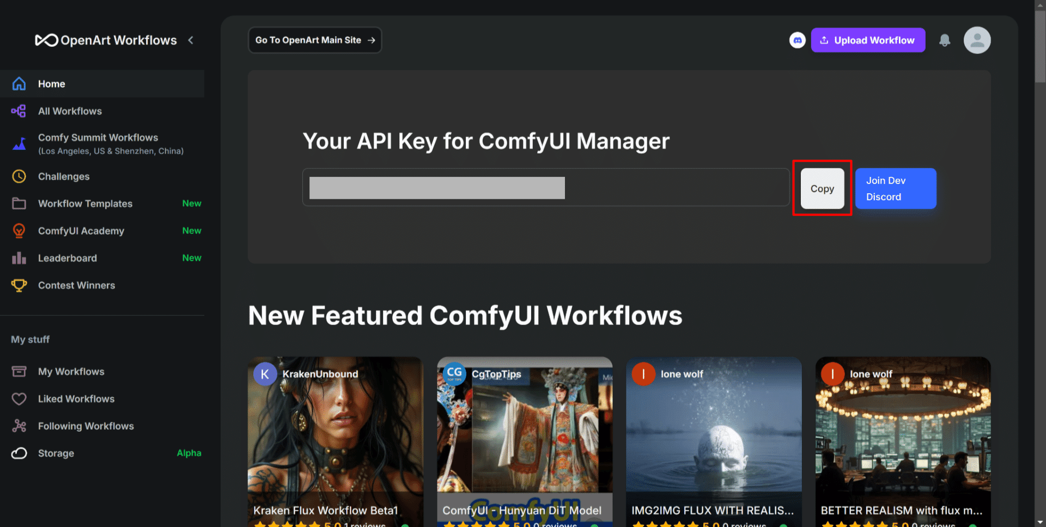1046x527 pixels.
Task: Select the Home icon in the sidebar
Action: click(19, 83)
